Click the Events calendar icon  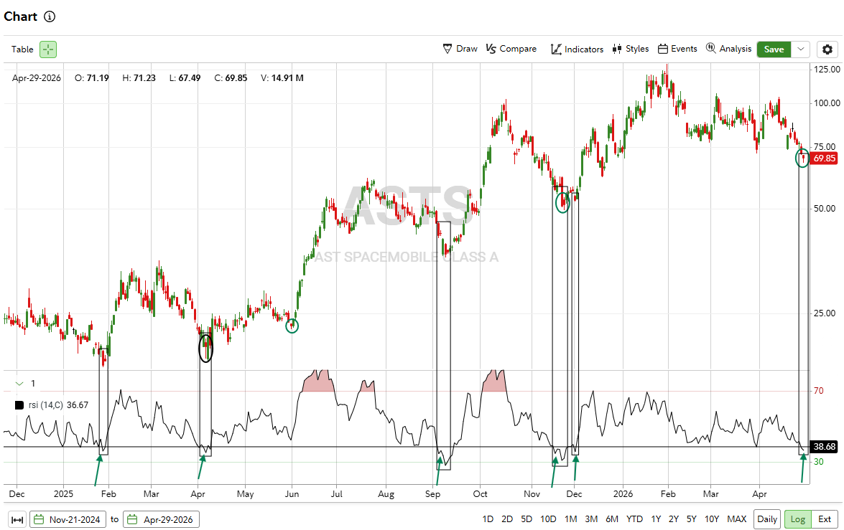[x=662, y=49]
